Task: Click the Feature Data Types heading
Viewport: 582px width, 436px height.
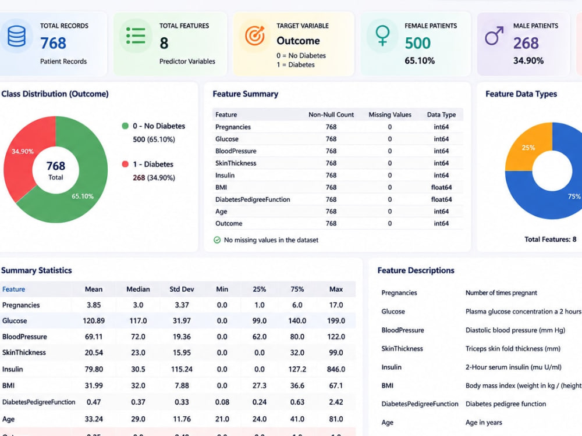Action: point(521,94)
